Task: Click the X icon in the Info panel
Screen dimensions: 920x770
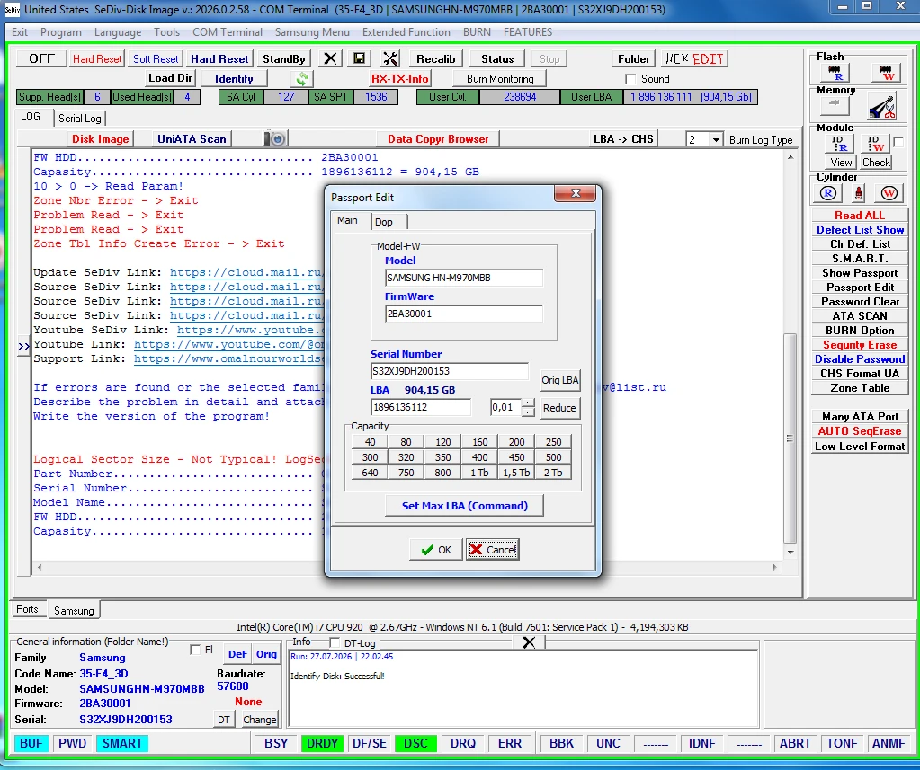Action: pyautogui.click(x=529, y=642)
